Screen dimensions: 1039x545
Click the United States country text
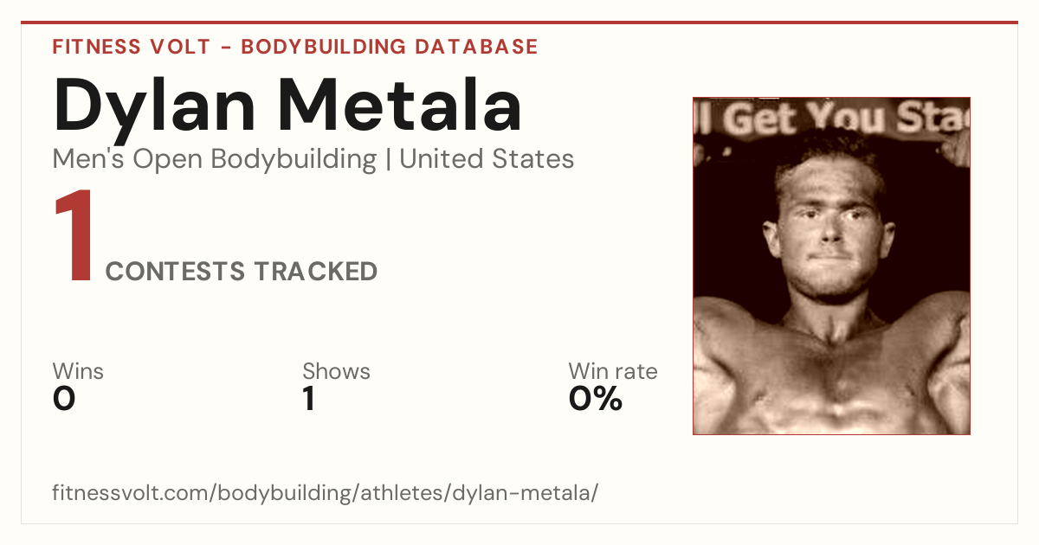pos(487,159)
